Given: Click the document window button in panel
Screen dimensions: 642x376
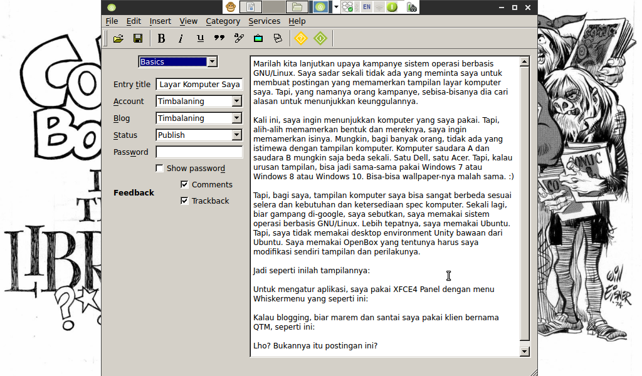Looking at the screenshot, I should [251, 7].
